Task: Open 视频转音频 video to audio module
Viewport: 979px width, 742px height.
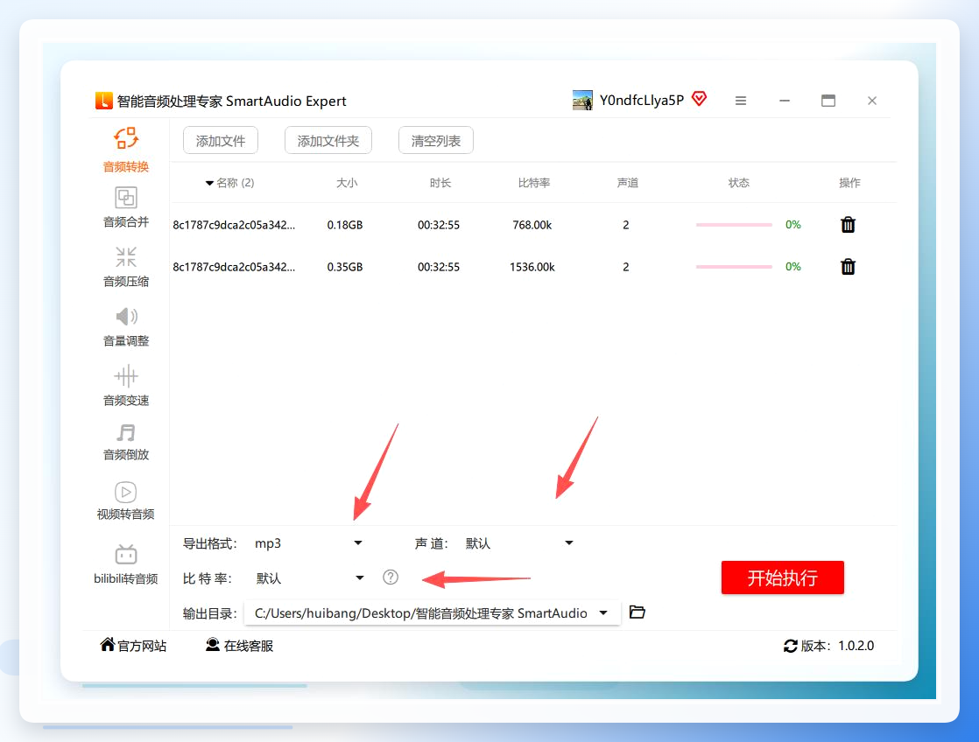Action: (125, 500)
